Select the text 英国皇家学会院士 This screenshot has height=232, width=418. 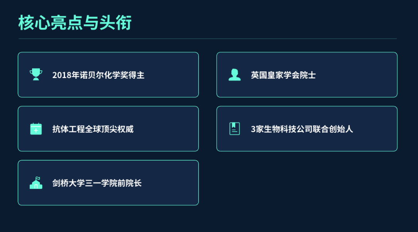[283, 75]
